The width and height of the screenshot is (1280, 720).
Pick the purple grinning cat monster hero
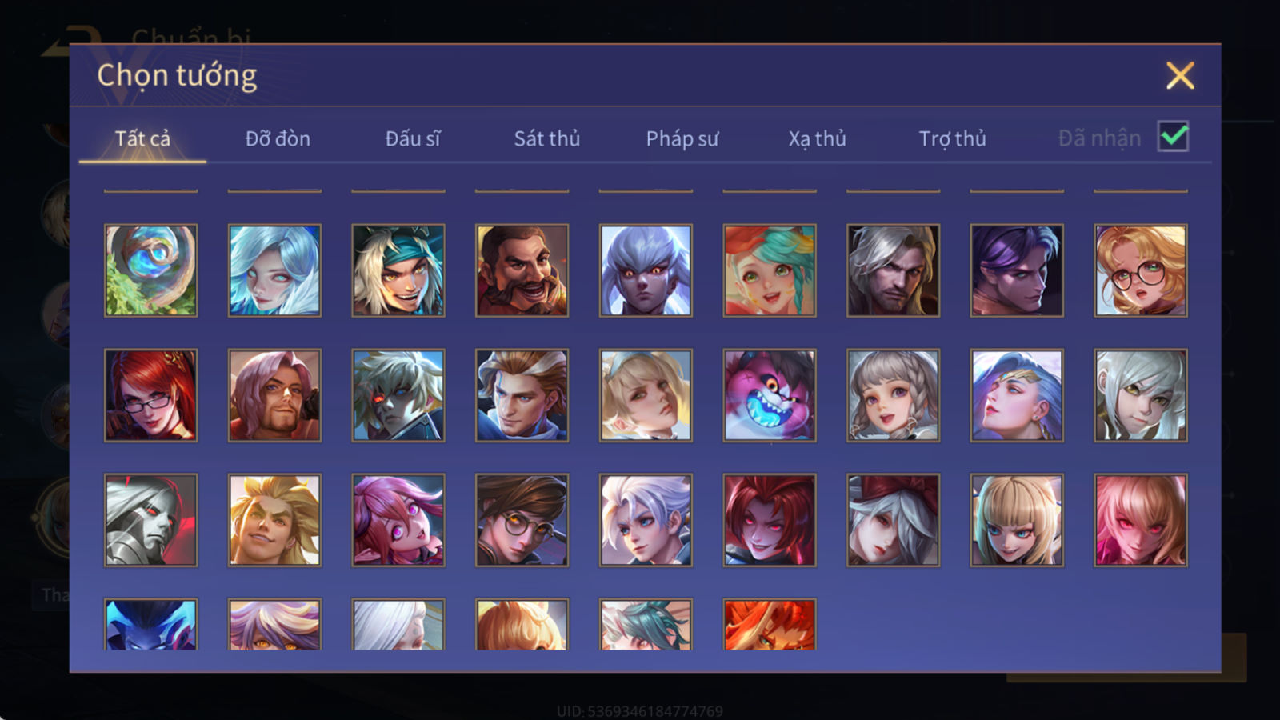(770, 395)
